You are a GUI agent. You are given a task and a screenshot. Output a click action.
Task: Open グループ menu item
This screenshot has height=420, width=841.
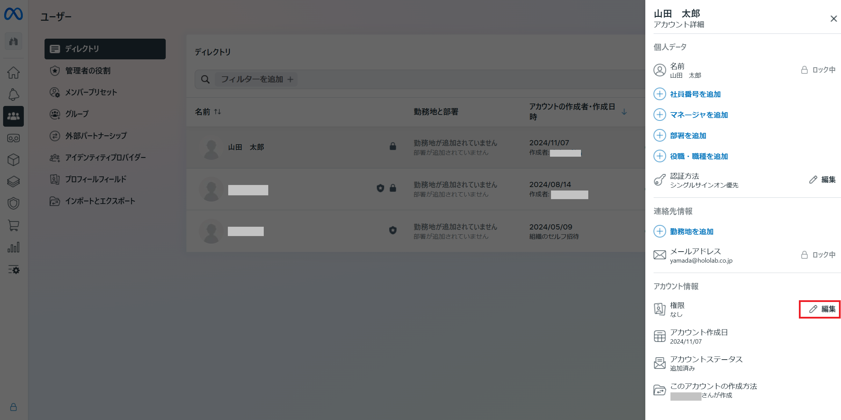pyautogui.click(x=77, y=114)
